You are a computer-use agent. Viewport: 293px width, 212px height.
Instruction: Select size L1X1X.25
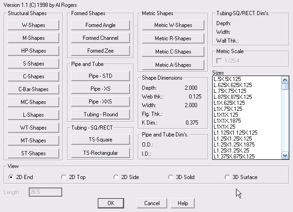click(247, 127)
